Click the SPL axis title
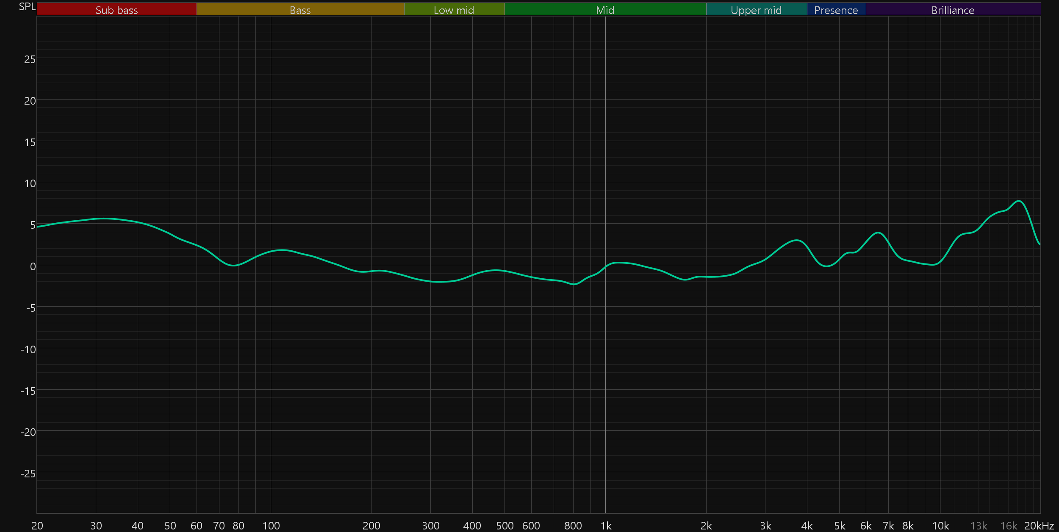1059x532 pixels. (27, 7)
